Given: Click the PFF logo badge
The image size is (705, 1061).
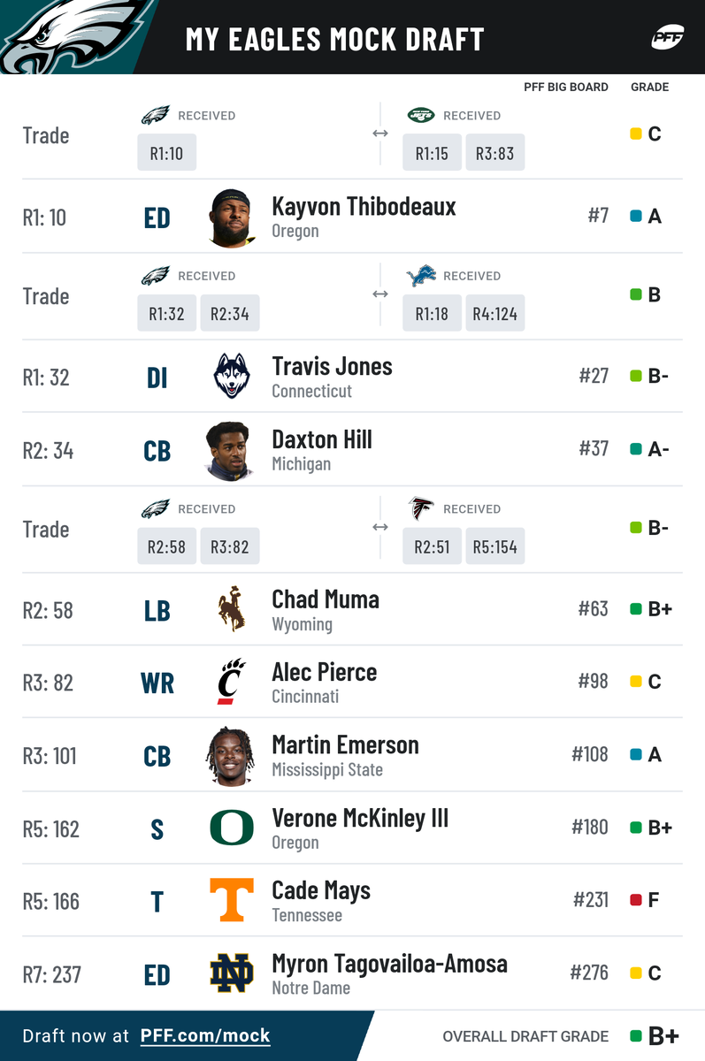Looking at the screenshot, I should coord(668,38).
